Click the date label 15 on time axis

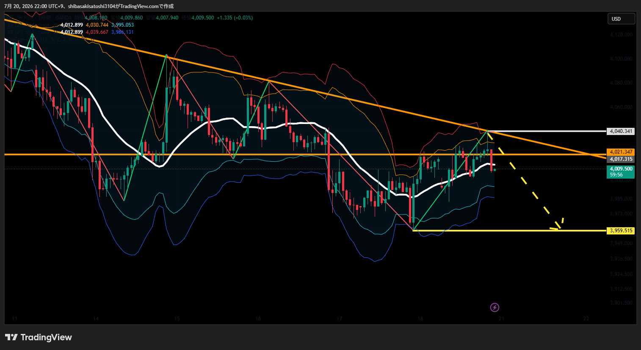(177, 318)
